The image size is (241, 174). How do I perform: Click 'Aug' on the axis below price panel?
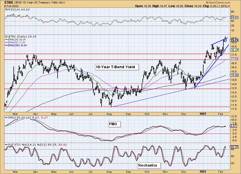(109, 114)
